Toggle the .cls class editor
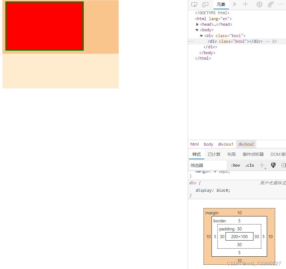Screen dimensions: 286x269 click(249, 165)
